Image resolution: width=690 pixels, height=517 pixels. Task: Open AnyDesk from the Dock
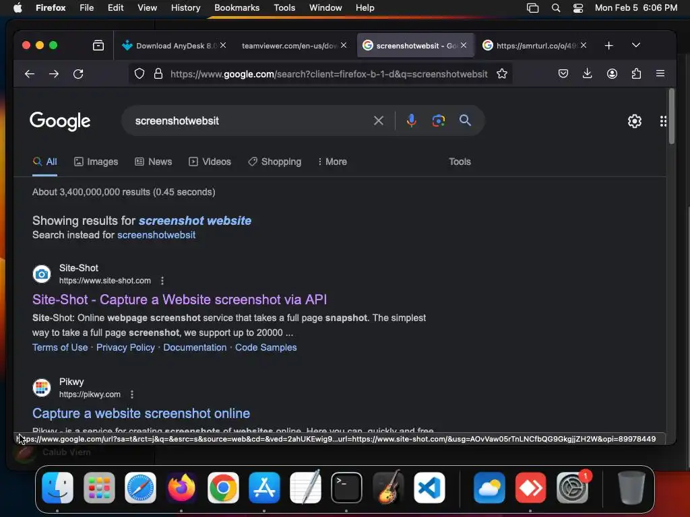pos(531,487)
